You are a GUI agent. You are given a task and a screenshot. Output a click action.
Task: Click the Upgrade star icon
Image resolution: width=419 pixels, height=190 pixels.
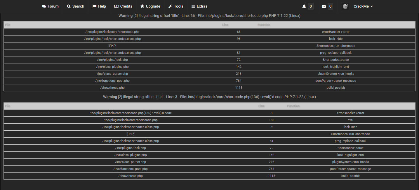click(x=142, y=6)
